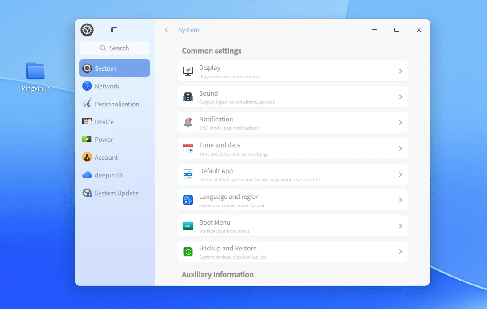Click the Time and date calendar icon
The image size is (487, 309).
[x=188, y=148]
